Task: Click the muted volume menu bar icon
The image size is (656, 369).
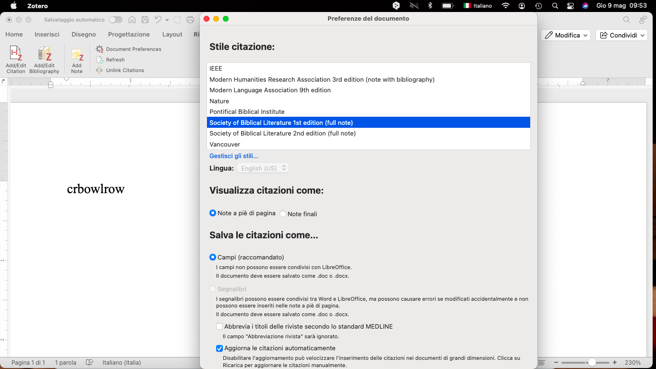Action: pos(414,6)
